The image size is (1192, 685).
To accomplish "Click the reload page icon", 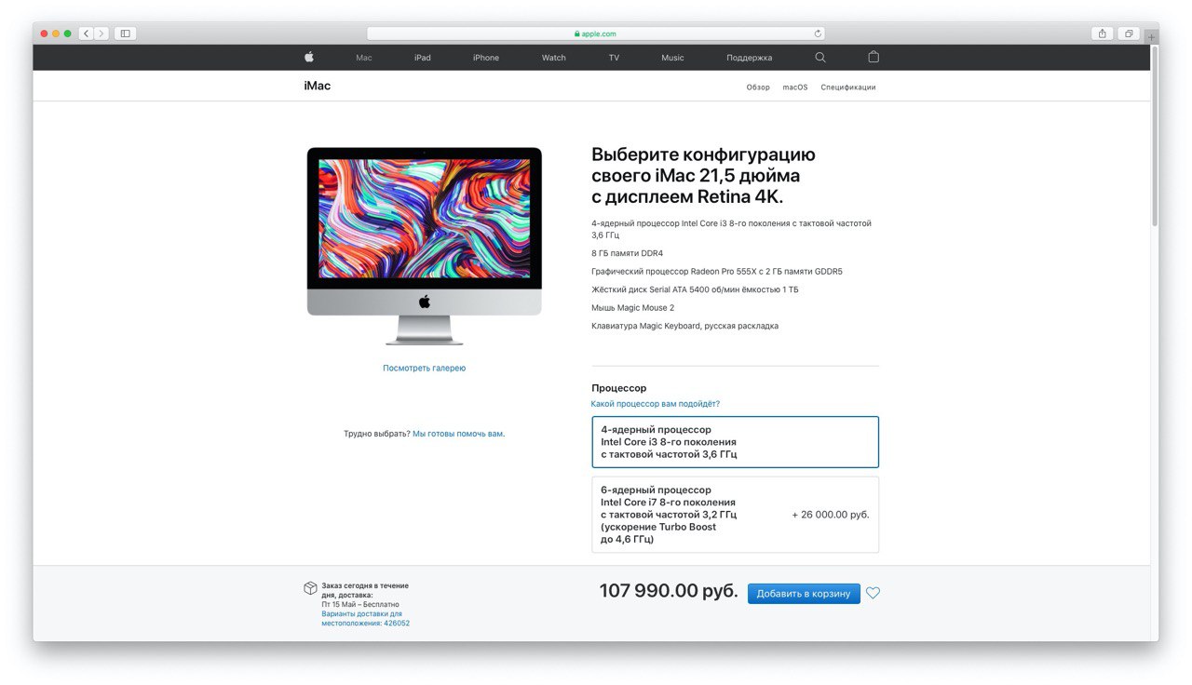I will [x=818, y=34].
